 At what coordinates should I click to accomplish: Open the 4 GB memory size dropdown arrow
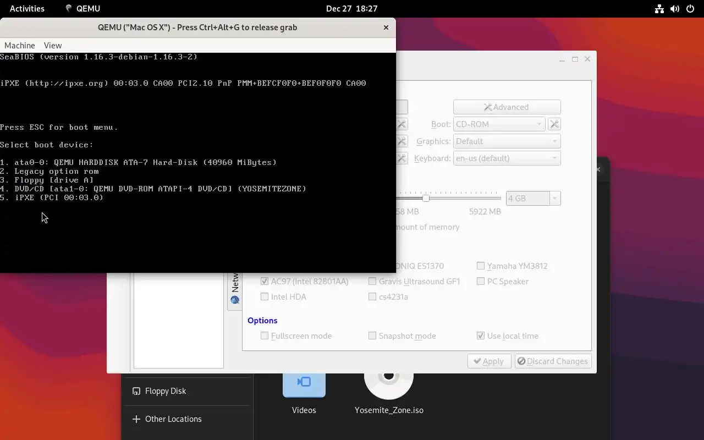coord(555,199)
